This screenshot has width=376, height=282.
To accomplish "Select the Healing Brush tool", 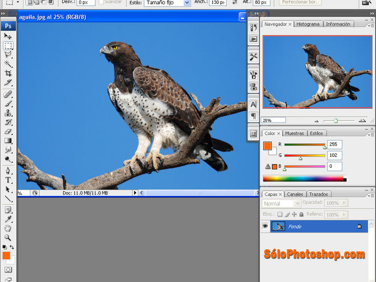I will pyautogui.click(x=8, y=94).
